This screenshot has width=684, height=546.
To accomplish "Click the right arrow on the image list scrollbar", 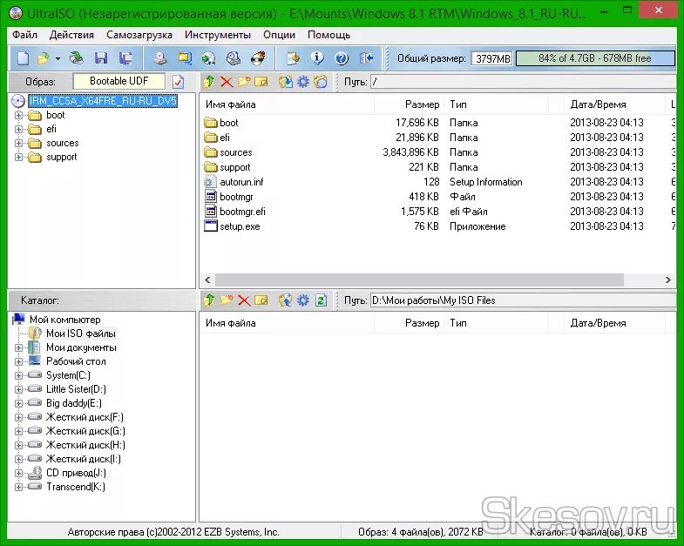I will pos(667,280).
